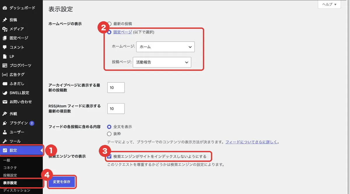Click the pushpin icon beside 投稿
This screenshot has height=194, width=350.
pos(5,20)
